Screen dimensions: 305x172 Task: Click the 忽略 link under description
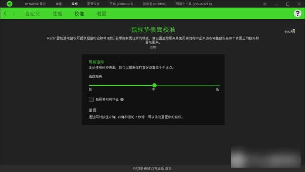click(153, 47)
